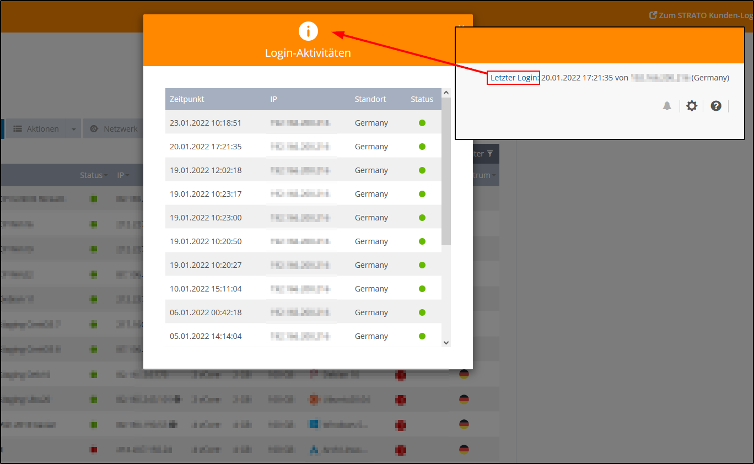The image size is (754, 464).
Task: Open the notifications bell icon
Action: pos(667,106)
